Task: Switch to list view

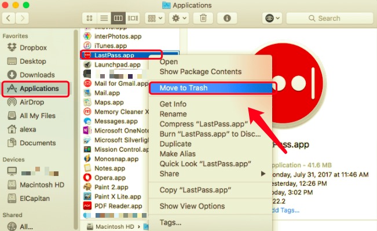Action: (x=104, y=19)
